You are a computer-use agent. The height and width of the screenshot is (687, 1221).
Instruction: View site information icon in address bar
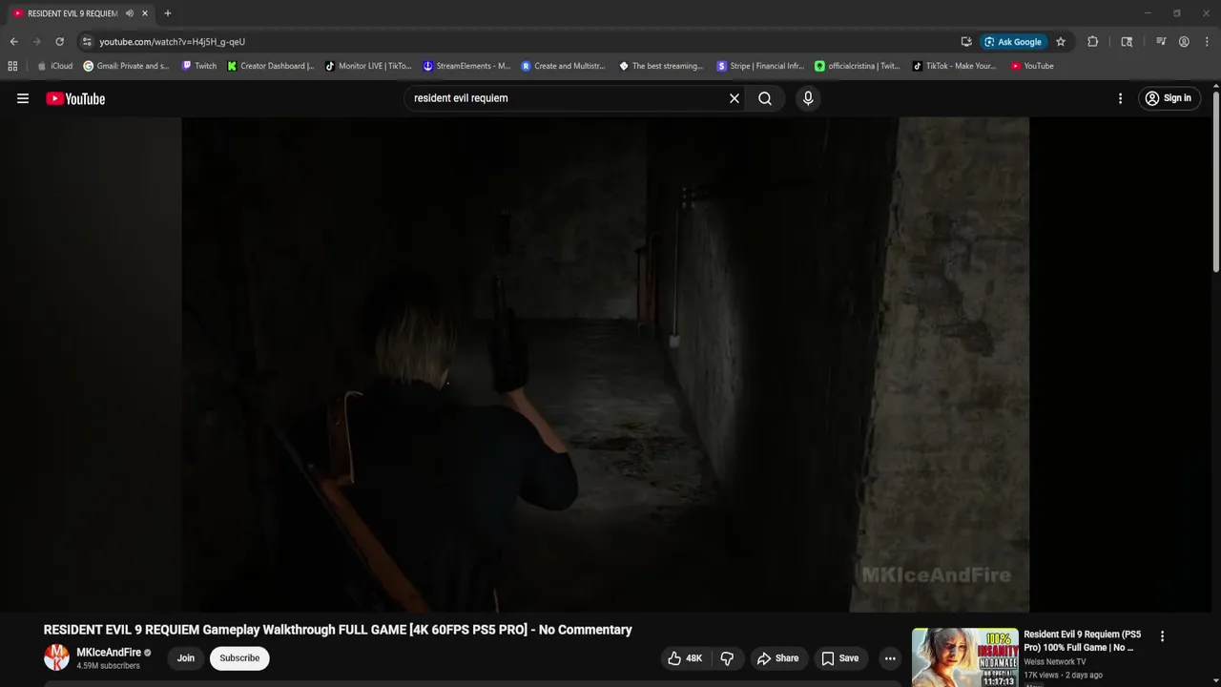point(87,42)
